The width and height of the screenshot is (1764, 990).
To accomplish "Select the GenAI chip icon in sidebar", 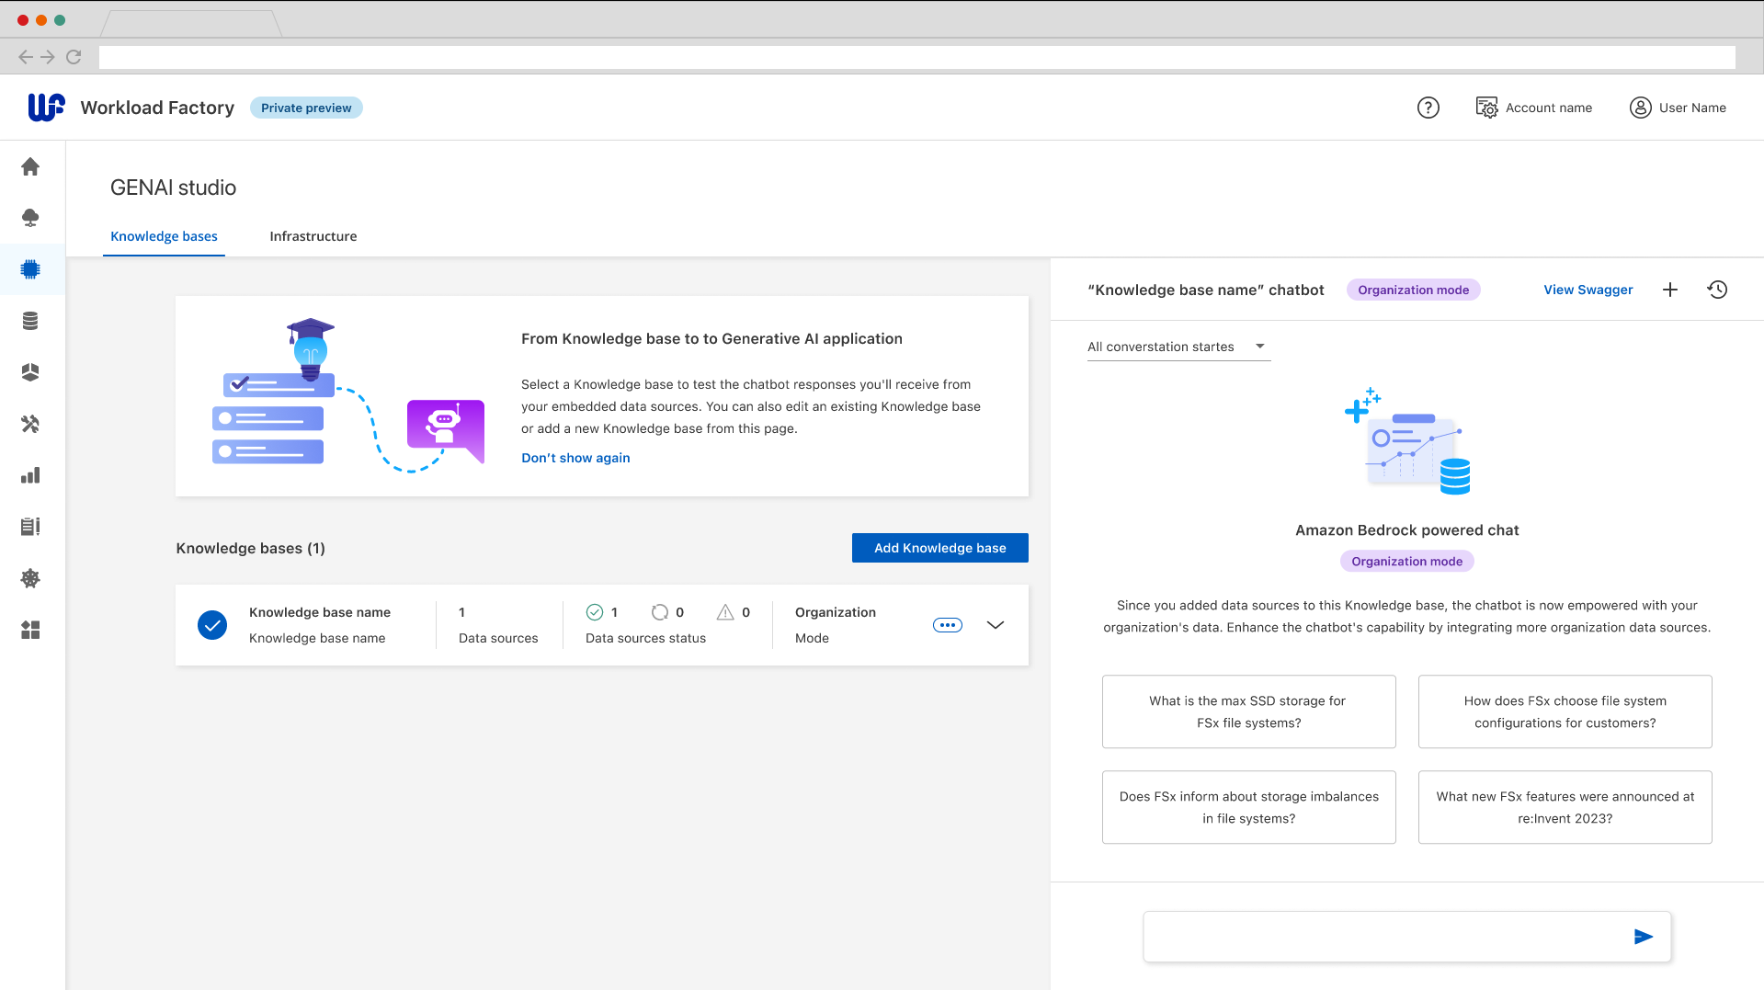I will click(x=30, y=269).
